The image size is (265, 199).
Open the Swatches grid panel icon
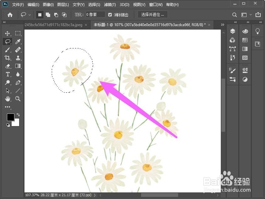(245, 40)
